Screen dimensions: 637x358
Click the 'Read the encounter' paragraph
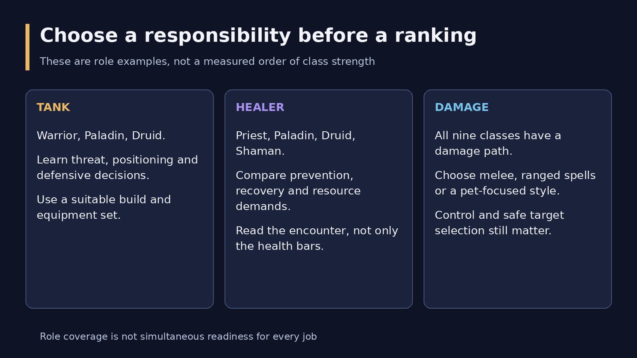point(317,238)
